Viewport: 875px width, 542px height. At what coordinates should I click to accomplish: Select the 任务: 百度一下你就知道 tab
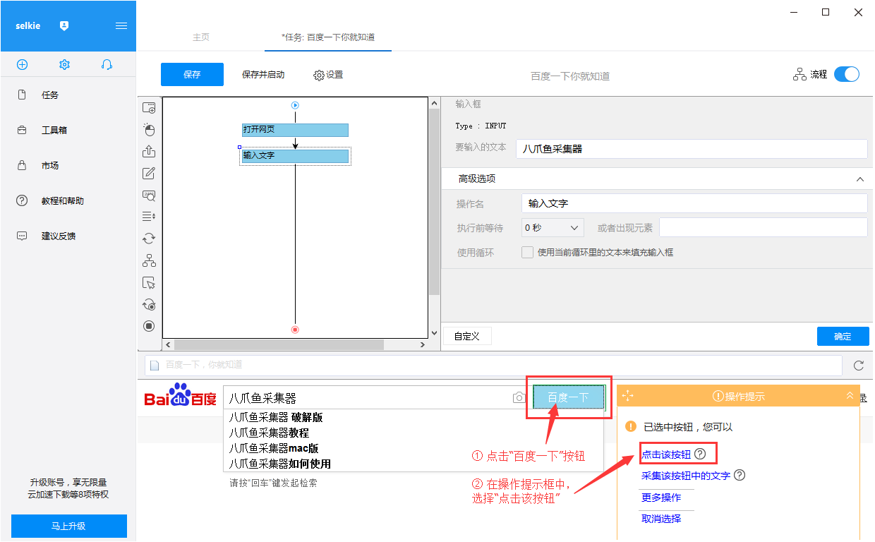click(x=328, y=37)
